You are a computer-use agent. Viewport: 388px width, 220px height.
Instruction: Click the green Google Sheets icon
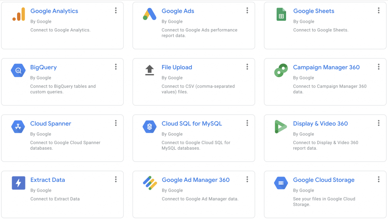(x=281, y=14)
